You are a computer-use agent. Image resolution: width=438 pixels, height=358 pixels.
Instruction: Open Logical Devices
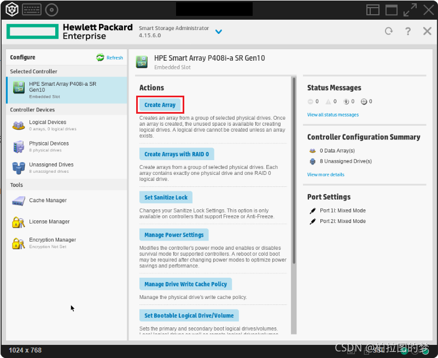(x=67, y=125)
